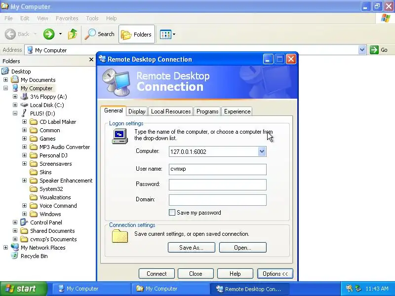Select the Skins folder icon
This screenshot has width=395, height=296.
click(x=34, y=172)
